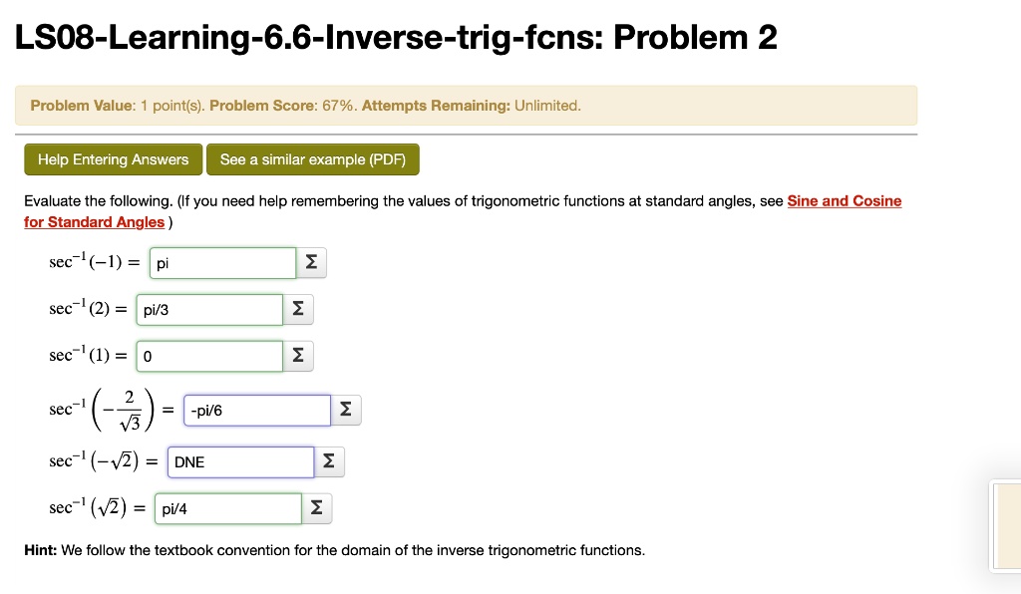Open the equation editor for the sec⁻¹(−1) answer
Viewport: 1021px width, 594px height.
(310, 262)
